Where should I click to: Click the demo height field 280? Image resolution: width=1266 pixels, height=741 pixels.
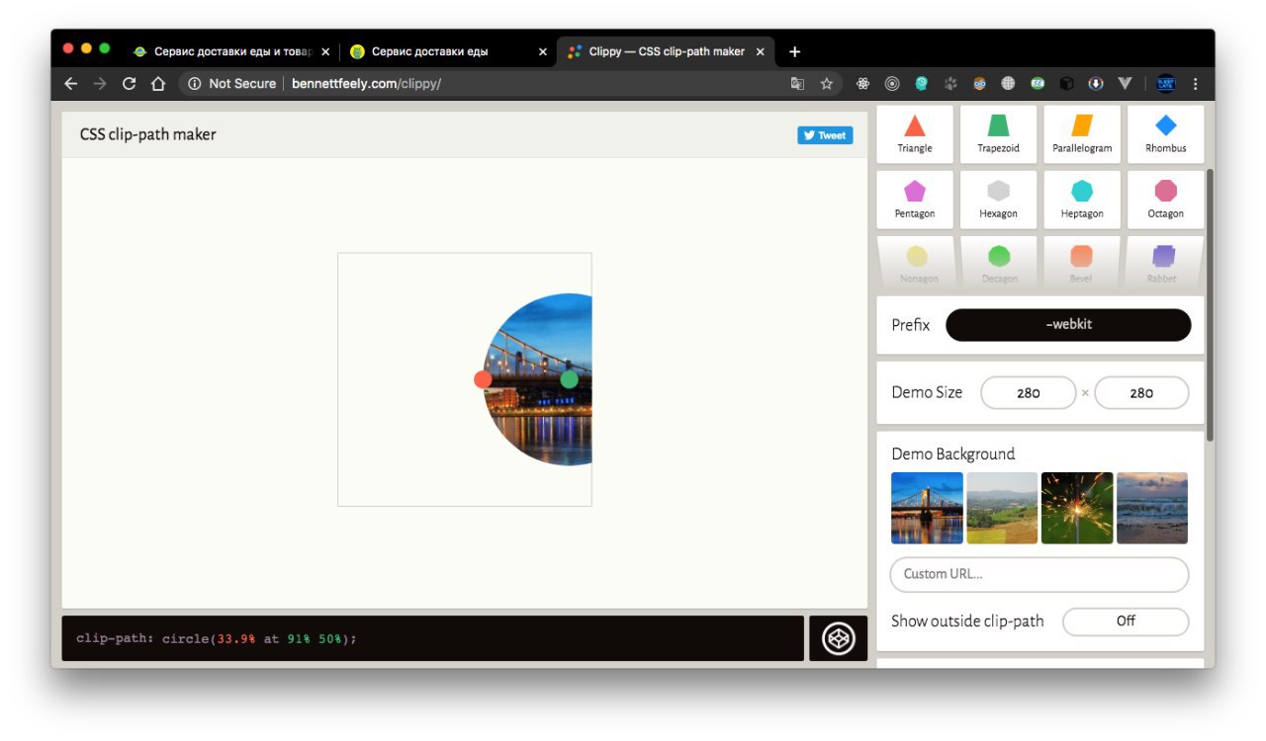(1141, 392)
